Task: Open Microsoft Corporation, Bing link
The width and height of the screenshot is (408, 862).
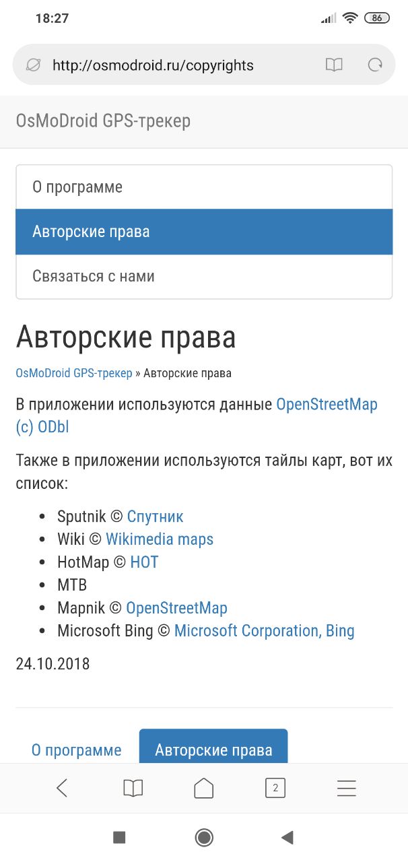Action: click(x=265, y=631)
